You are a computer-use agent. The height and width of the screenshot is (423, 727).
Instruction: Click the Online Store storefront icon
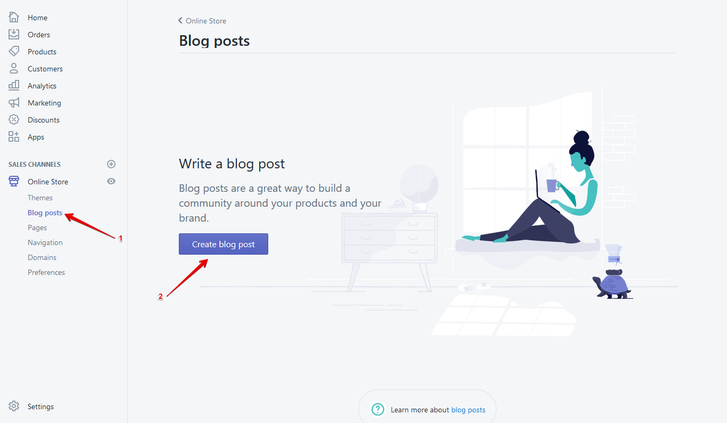14,182
